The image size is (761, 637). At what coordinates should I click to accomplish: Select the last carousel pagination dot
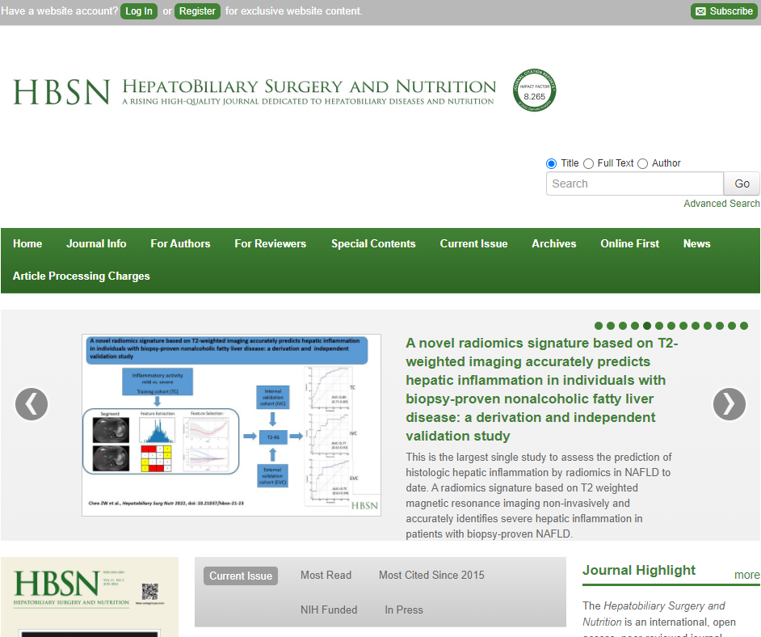click(744, 326)
